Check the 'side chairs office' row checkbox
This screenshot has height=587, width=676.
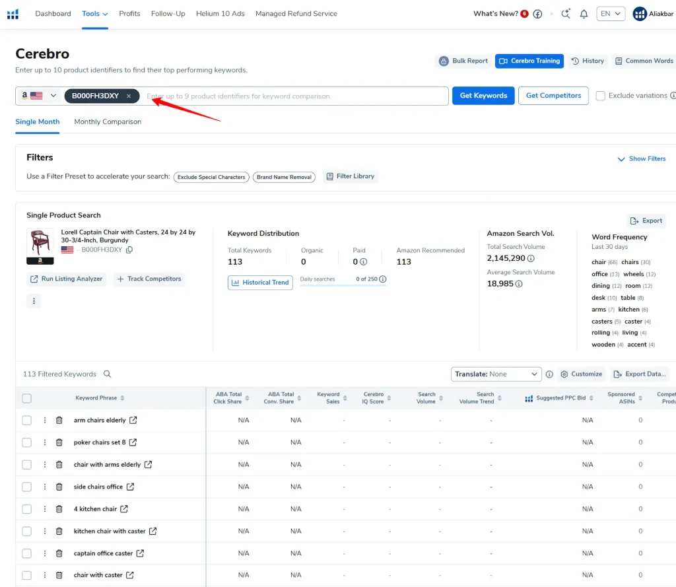26,487
